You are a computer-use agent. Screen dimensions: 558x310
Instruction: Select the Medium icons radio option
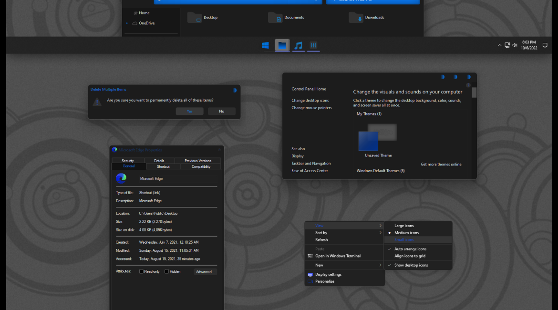(x=406, y=233)
